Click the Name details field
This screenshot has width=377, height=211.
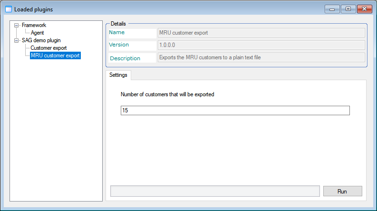coord(261,33)
